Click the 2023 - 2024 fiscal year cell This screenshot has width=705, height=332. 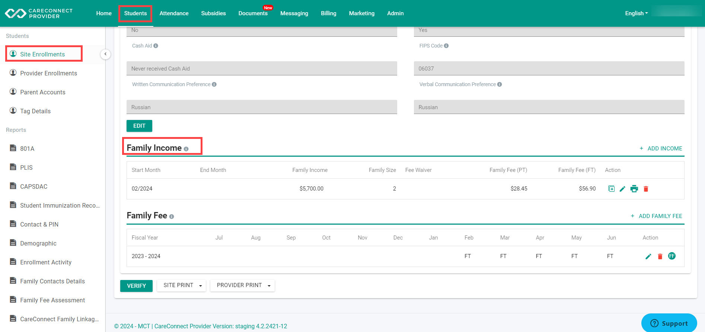(146, 256)
